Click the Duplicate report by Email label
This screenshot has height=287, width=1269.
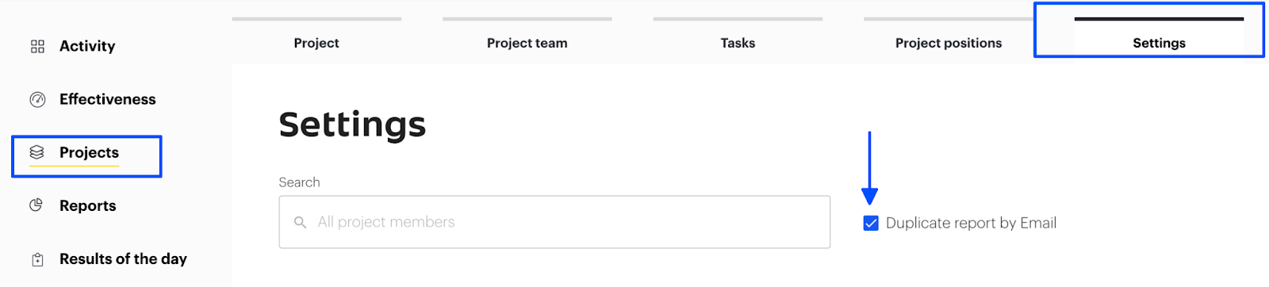[971, 223]
